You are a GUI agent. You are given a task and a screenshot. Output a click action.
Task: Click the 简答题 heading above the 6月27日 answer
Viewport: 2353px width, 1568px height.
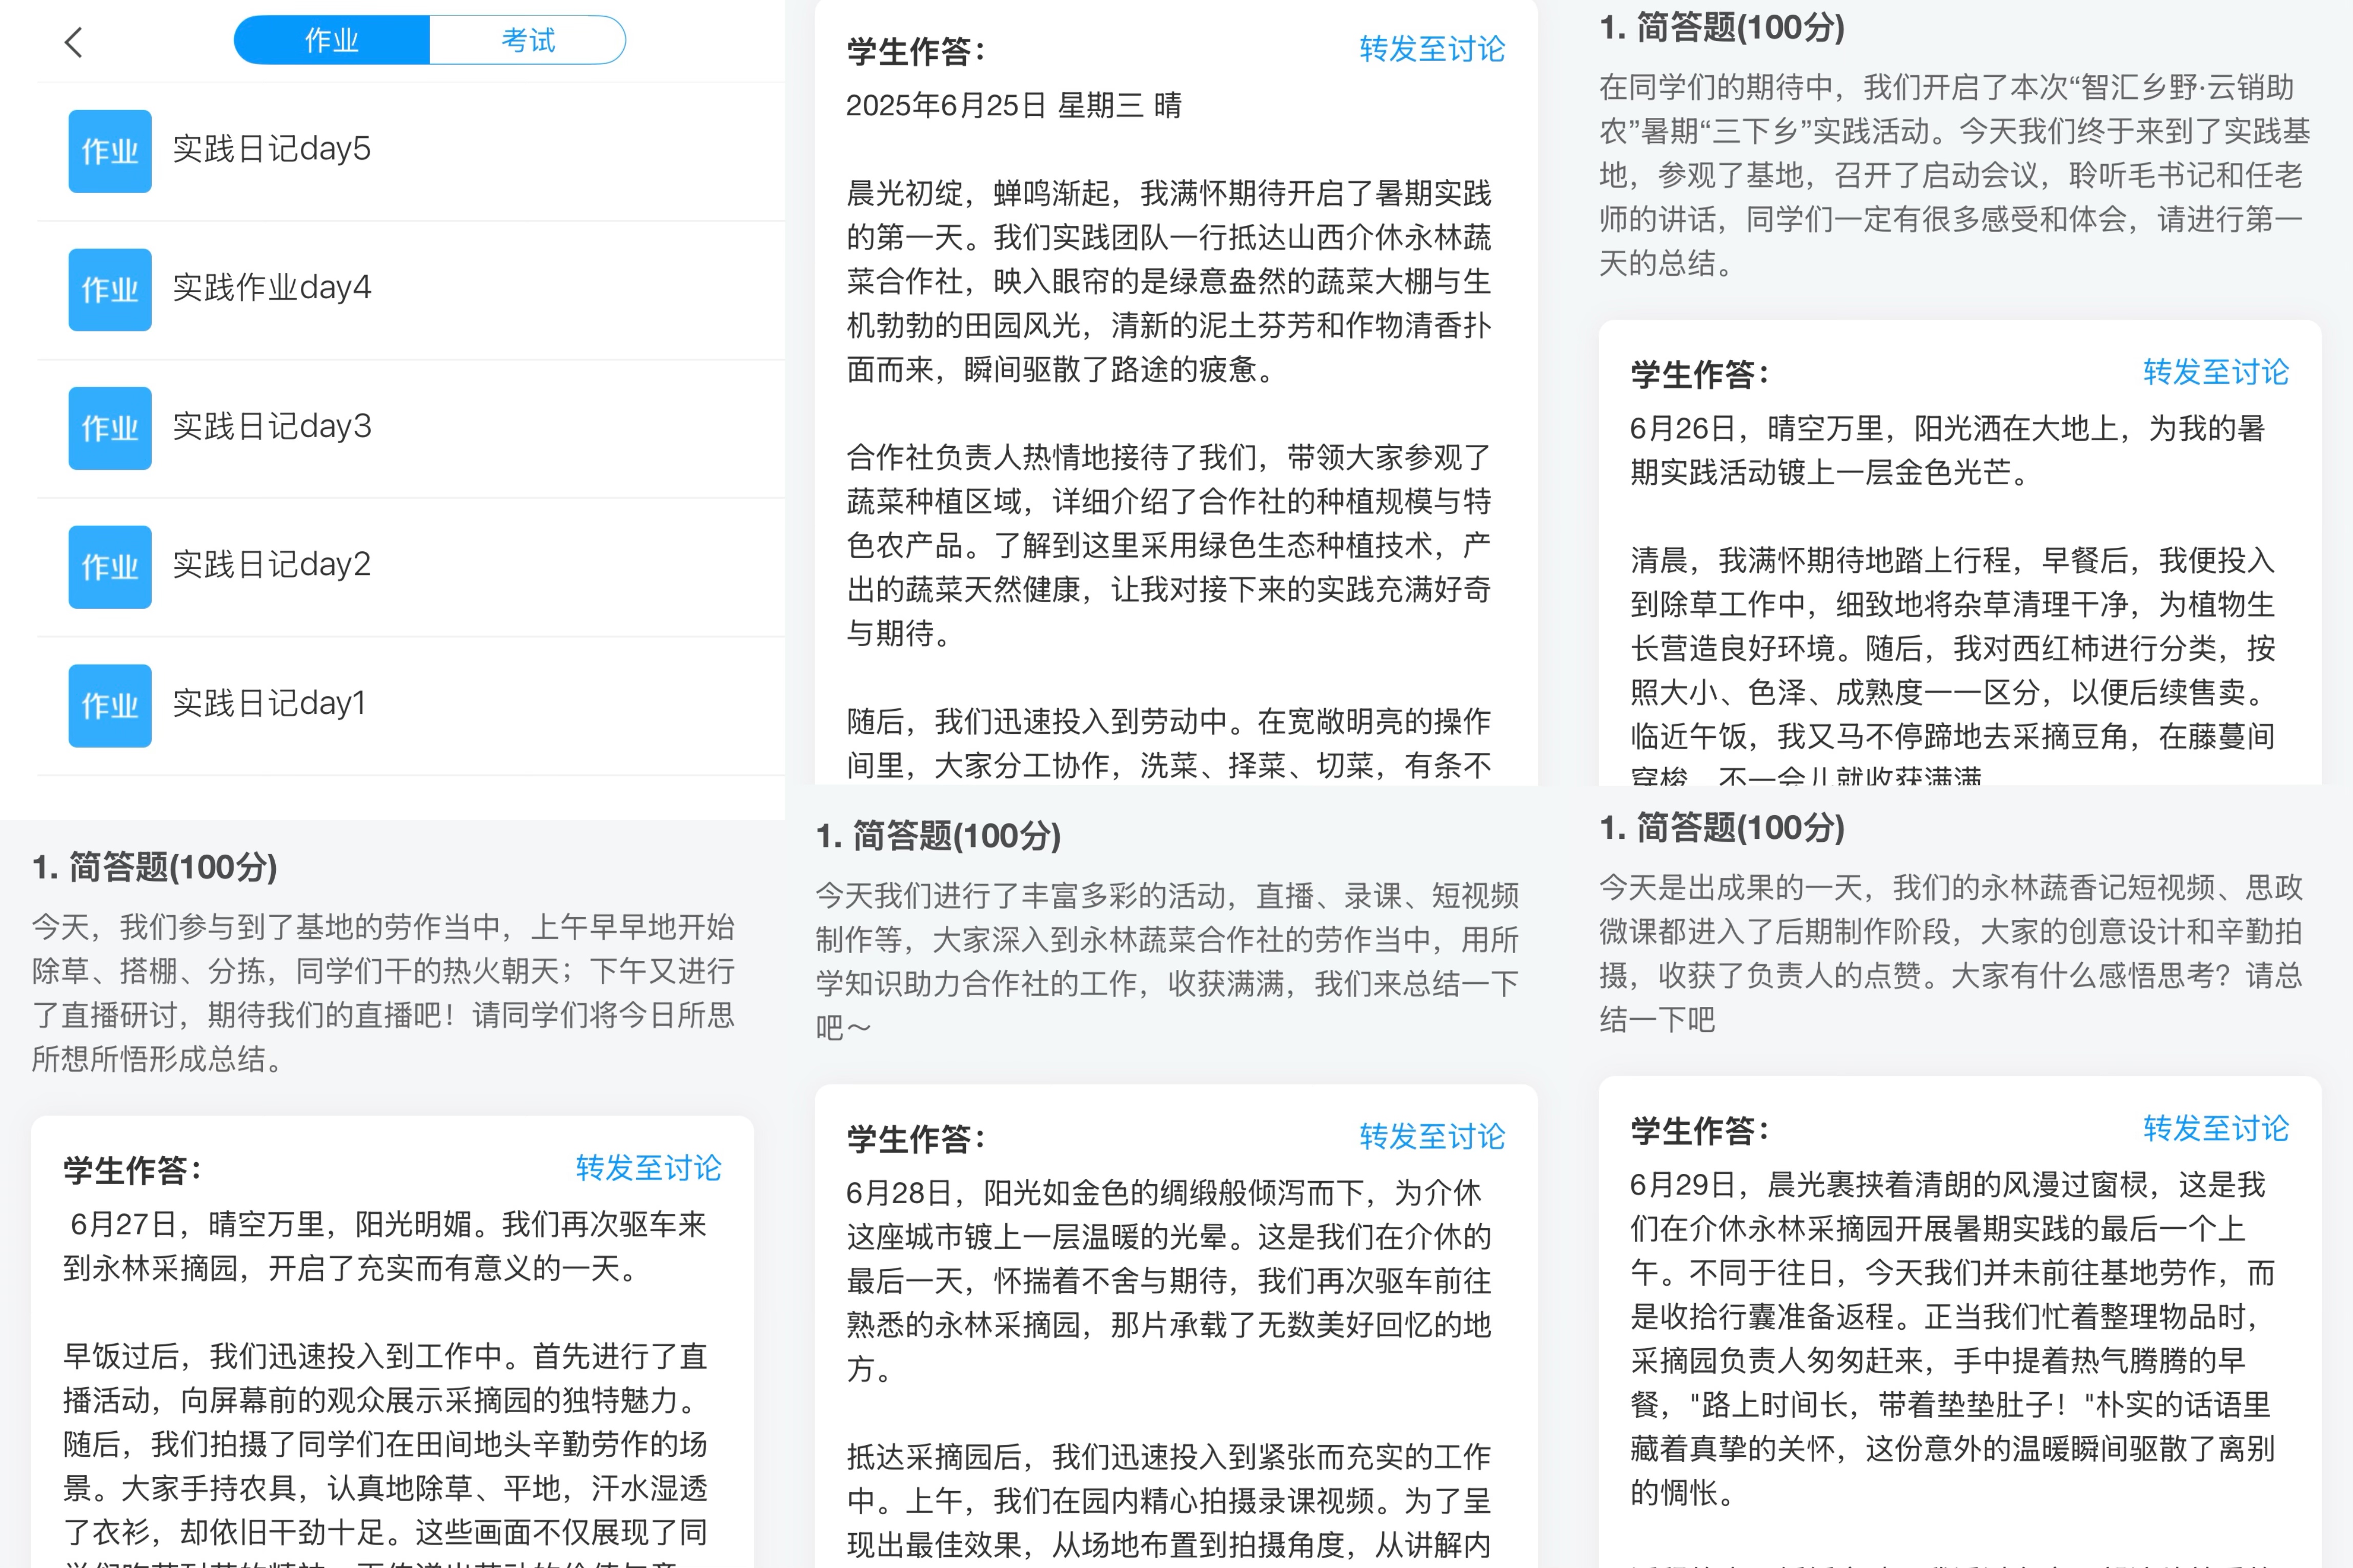coord(155,867)
